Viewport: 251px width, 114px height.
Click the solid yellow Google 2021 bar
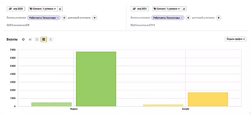[x=208, y=99]
